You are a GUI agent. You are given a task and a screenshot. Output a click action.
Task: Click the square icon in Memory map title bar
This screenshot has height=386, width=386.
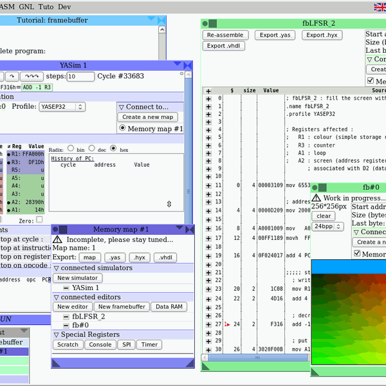pyautogui.click(x=64, y=229)
